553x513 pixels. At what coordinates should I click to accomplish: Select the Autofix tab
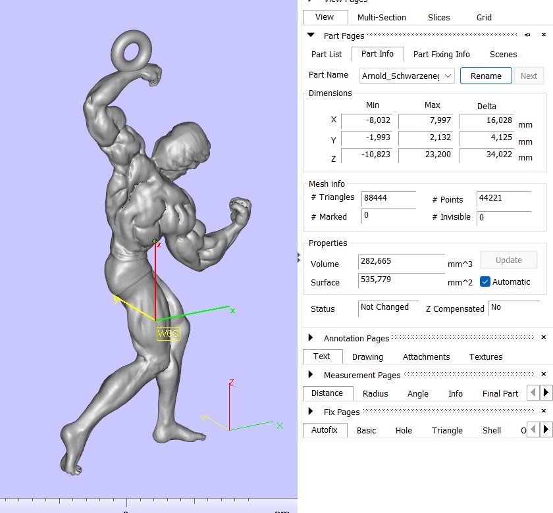click(x=325, y=430)
